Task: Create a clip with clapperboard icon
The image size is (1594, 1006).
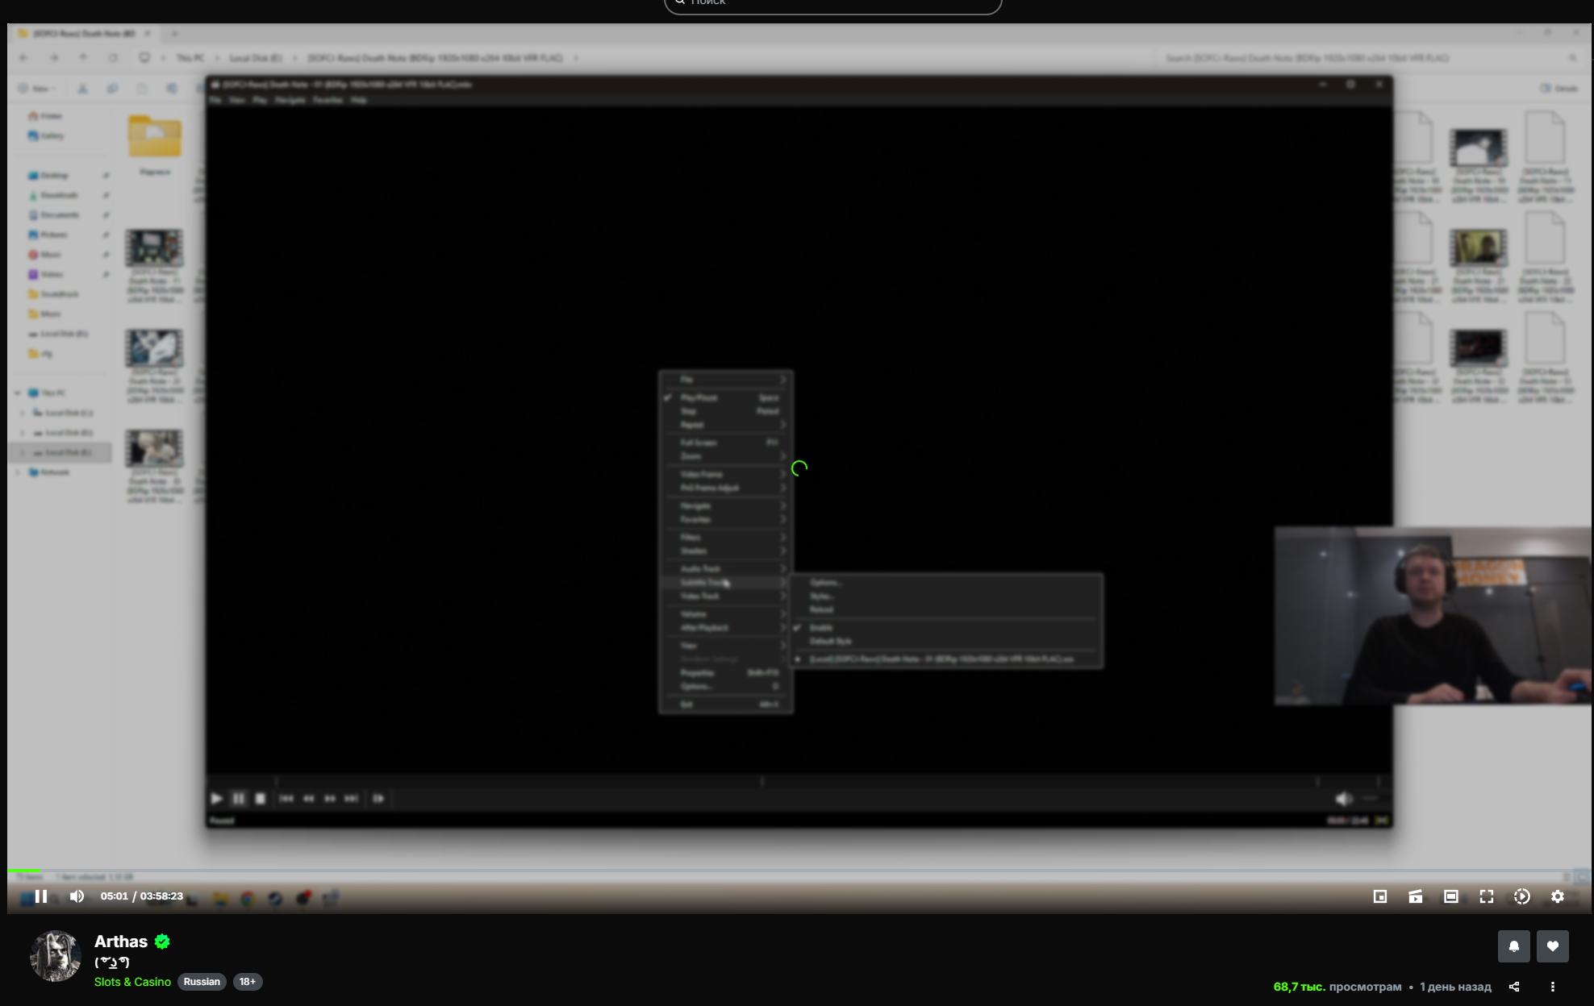Action: pos(1416,896)
